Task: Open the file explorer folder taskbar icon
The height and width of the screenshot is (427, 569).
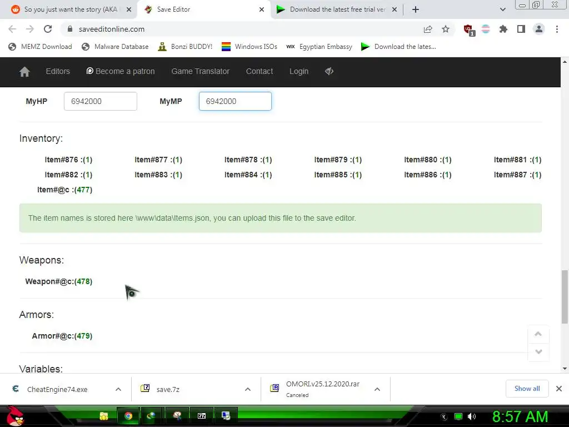Action: (x=104, y=416)
